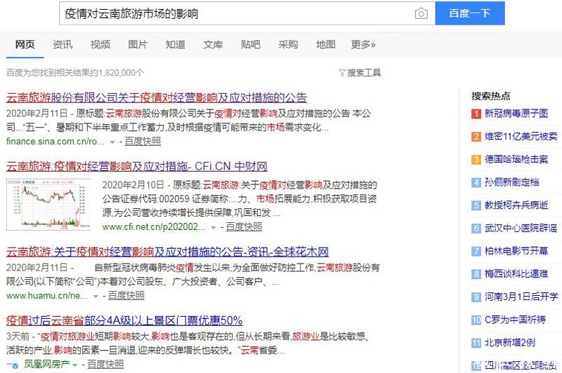The image size is (562, 373).
Task: Switch to the 地图 tab
Action: [x=326, y=44]
